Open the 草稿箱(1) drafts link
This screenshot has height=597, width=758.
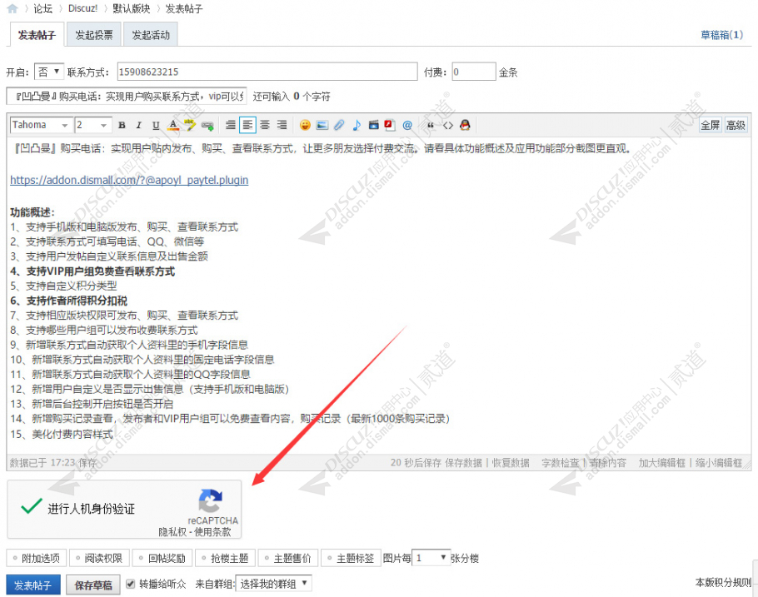[x=721, y=35]
